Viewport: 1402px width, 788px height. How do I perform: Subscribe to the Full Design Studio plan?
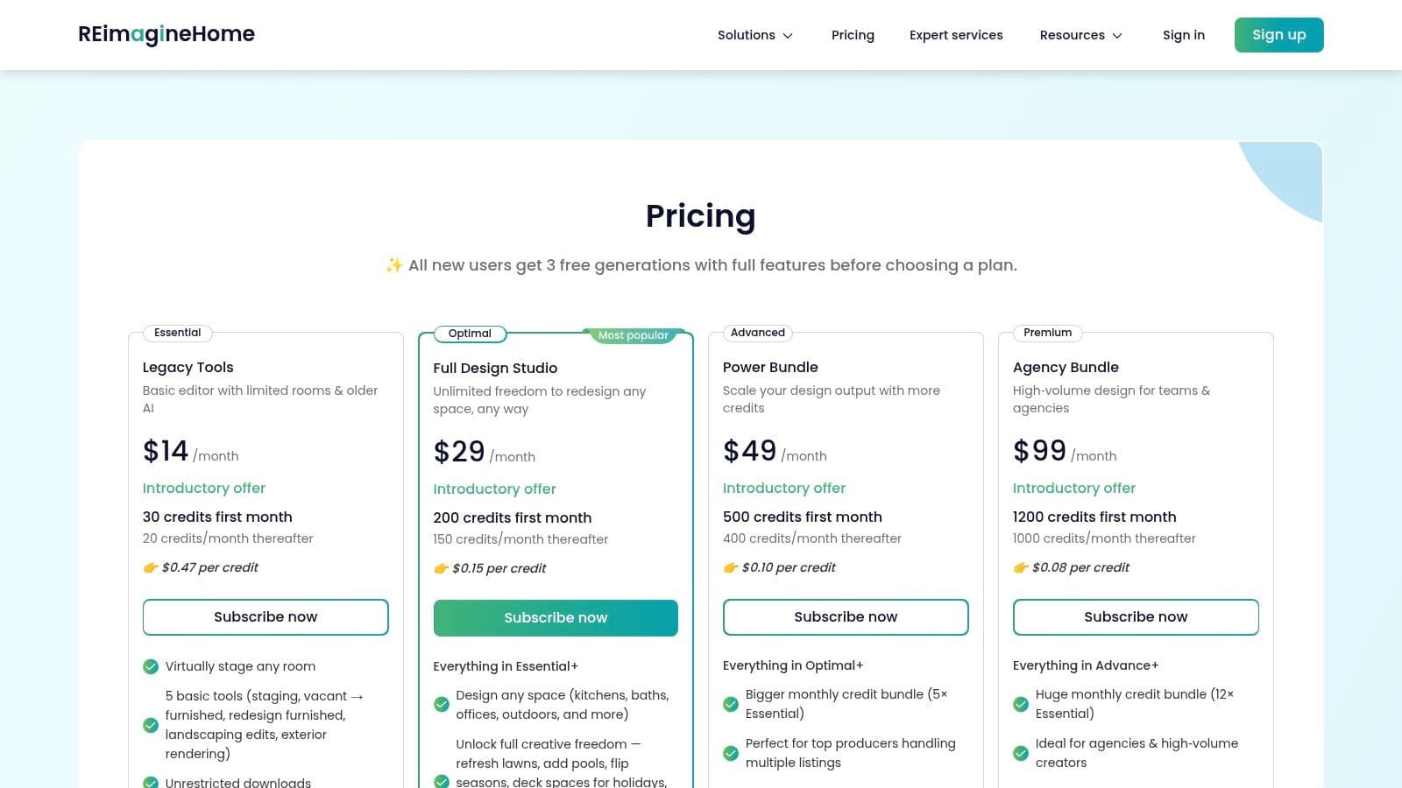(555, 617)
